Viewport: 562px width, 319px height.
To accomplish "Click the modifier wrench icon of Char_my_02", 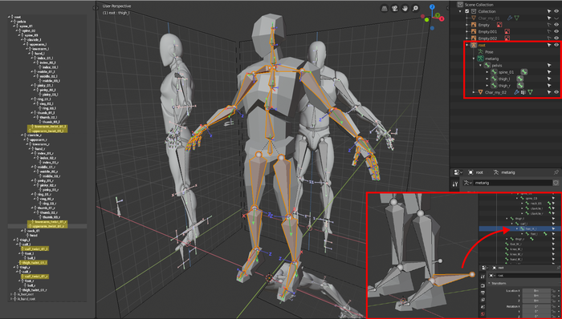I will pos(516,92).
